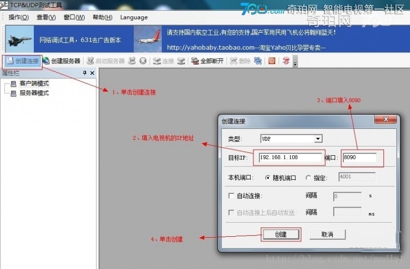Viewport: 410px width, 269px height.
Task: Click the 创建 button
Action: coord(281,235)
